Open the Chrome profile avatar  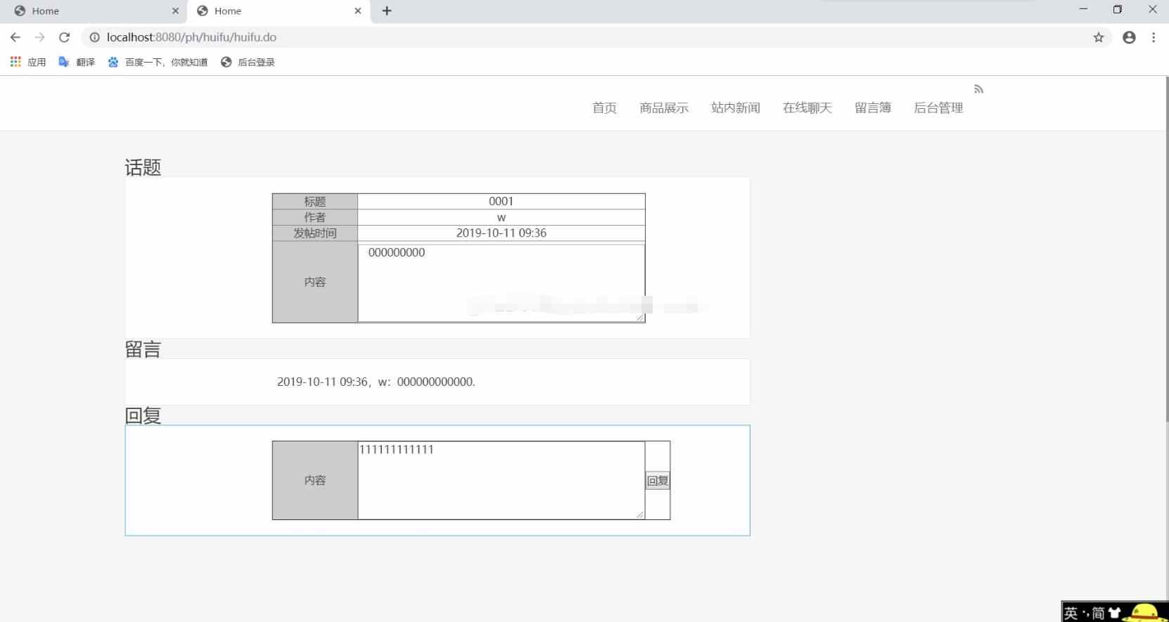point(1129,37)
